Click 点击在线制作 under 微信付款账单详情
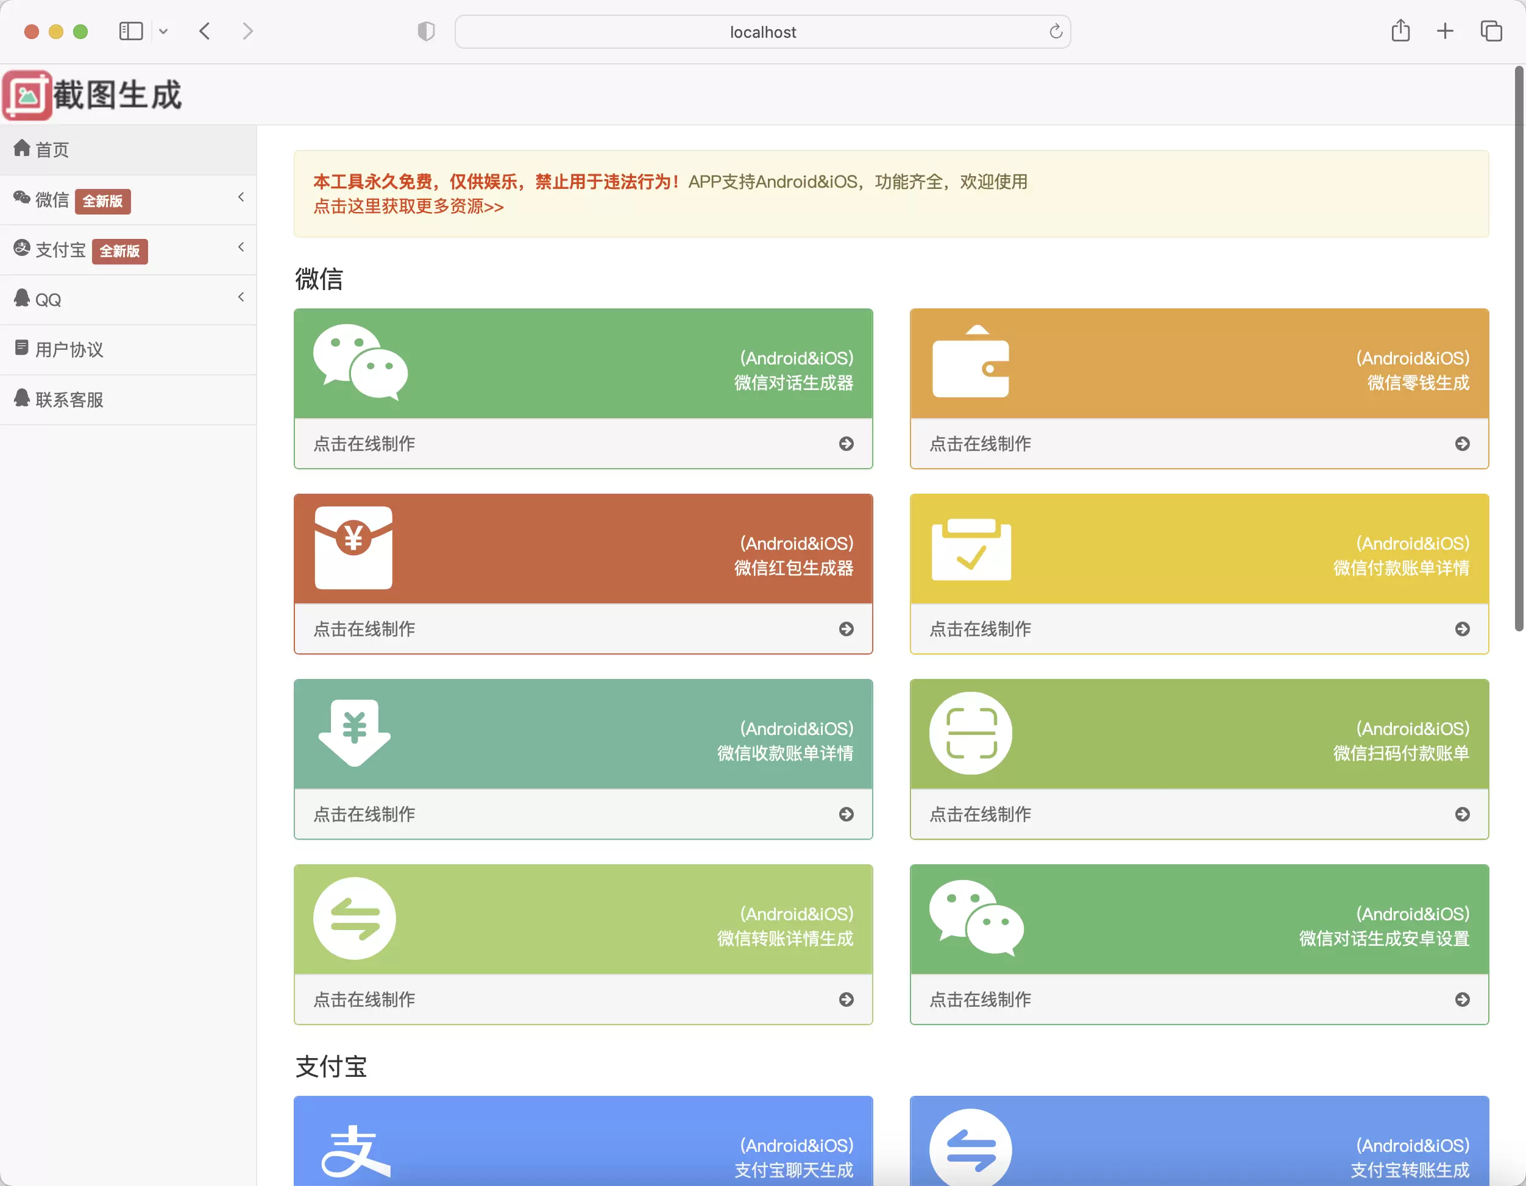The image size is (1526, 1186). point(981,629)
